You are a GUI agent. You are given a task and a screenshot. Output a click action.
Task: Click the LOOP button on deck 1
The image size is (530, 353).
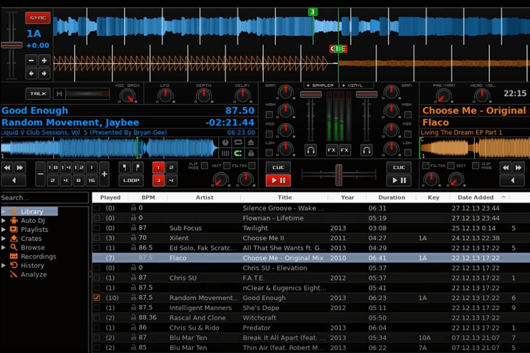(x=131, y=180)
